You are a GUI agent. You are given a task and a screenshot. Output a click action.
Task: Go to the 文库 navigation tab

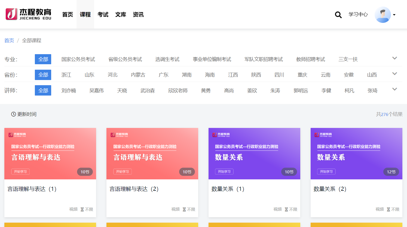click(x=121, y=14)
